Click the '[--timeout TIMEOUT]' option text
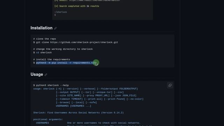This screenshot has width=224, height=126. point(69,99)
